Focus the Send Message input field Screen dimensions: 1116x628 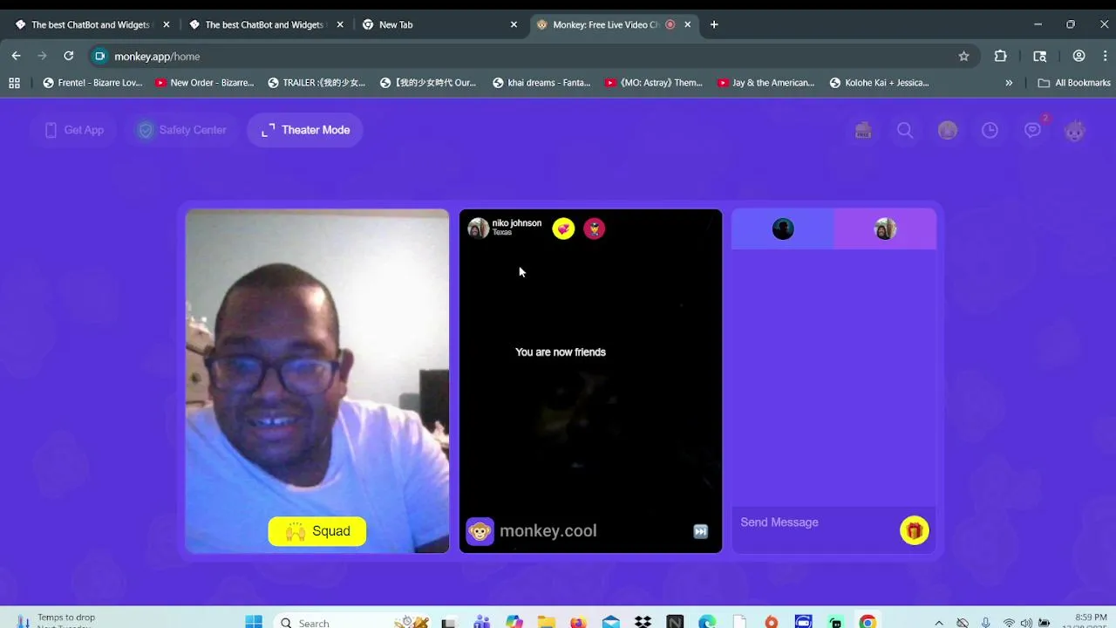point(815,522)
